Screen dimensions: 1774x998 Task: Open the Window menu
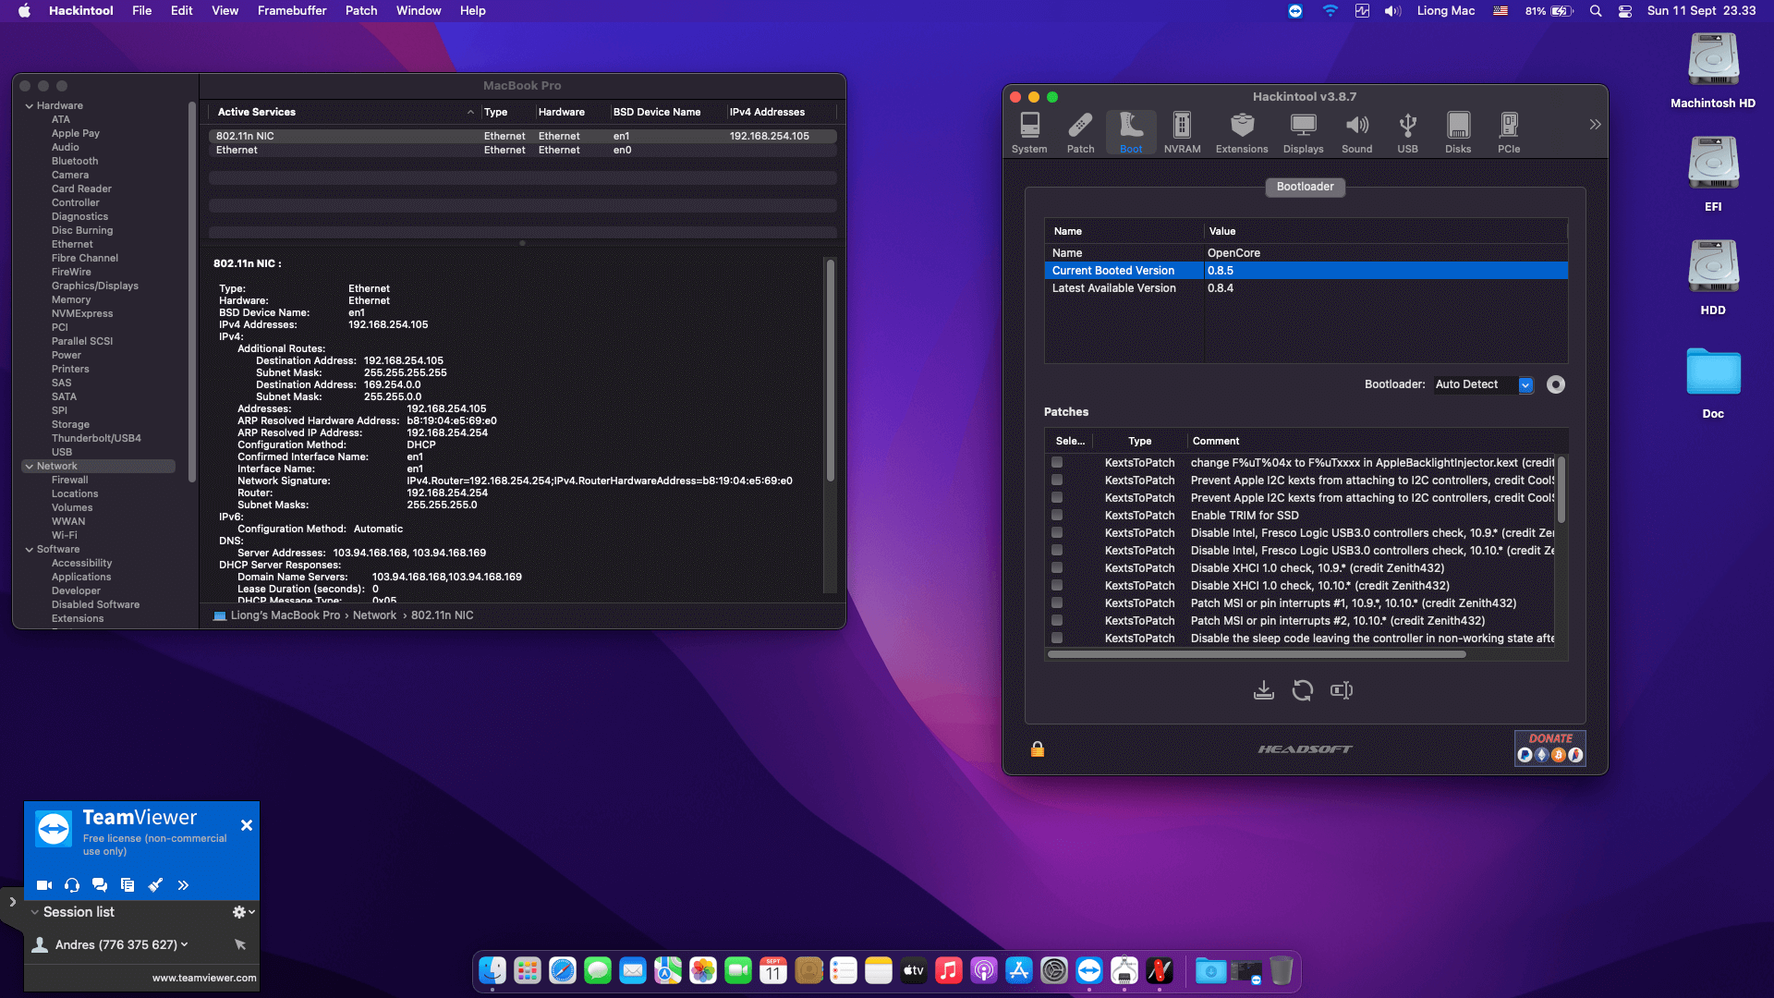[419, 11]
